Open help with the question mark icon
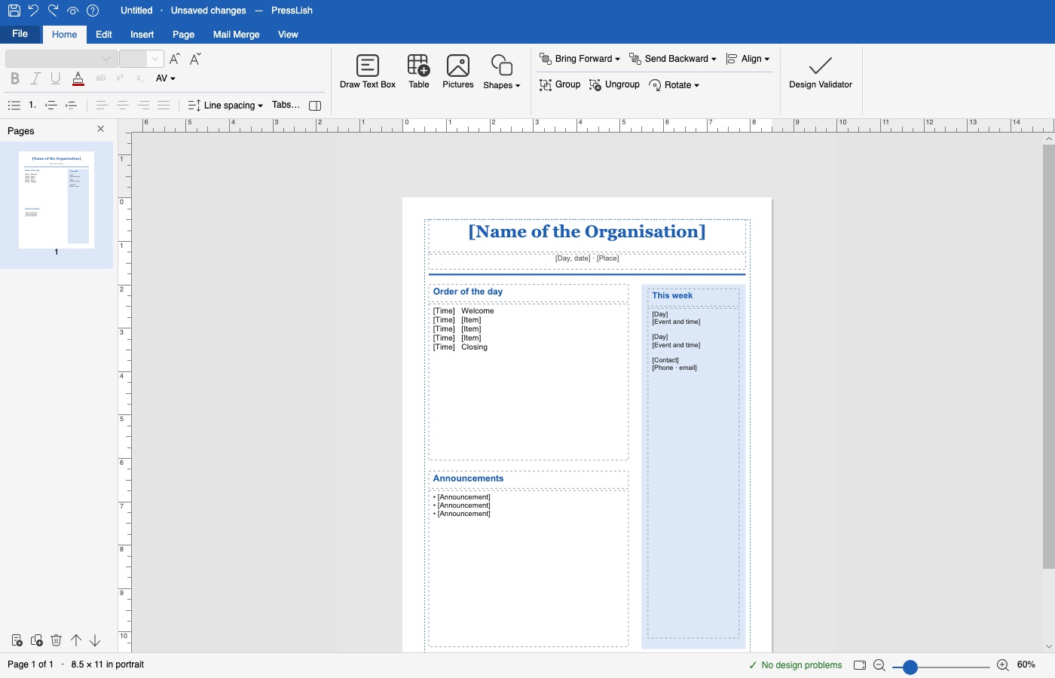This screenshot has height=678, width=1055. [x=93, y=11]
